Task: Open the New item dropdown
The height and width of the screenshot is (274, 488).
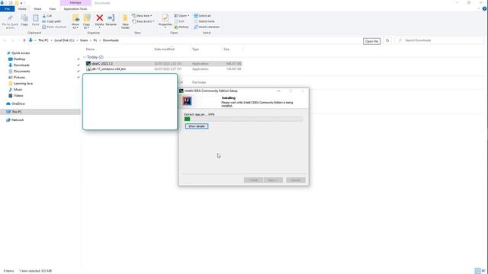Action: (x=143, y=16)
